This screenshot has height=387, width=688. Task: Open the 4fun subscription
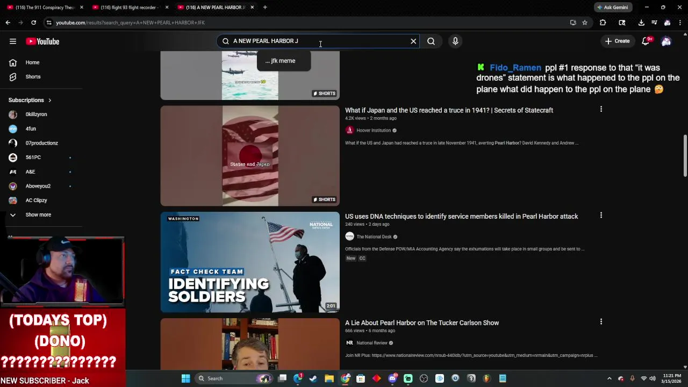pos(31,128)
